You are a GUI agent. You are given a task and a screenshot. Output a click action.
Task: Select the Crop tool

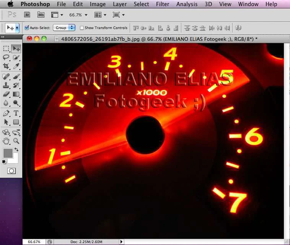coord(6,66)
